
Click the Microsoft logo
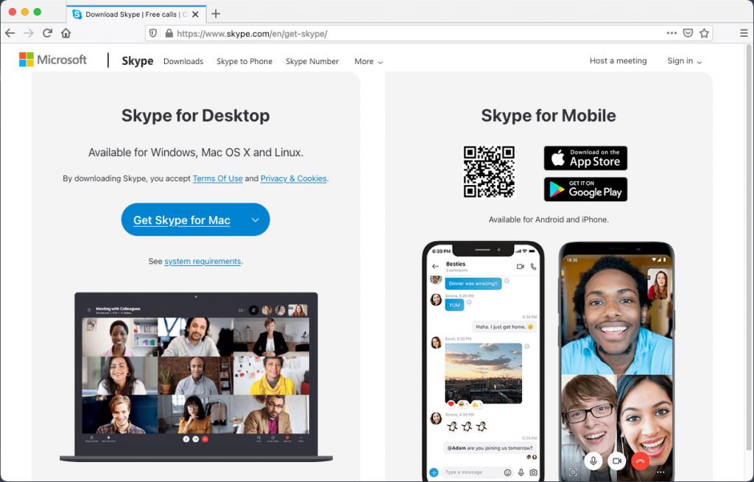pos(52,60)
